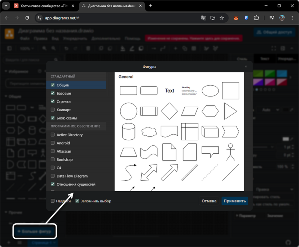Image resolution: width=299 pixels, height=247 pixels.
Task: Open the Файл menu in draw.io
Action: pyautogui.click(x=24, y=39)
